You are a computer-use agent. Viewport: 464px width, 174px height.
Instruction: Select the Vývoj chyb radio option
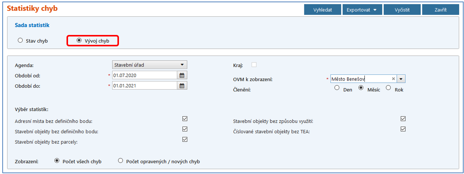[x=79, y=41]
